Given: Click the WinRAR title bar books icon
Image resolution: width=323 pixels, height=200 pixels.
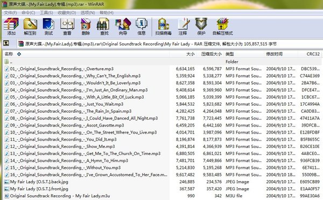Looking at the screenshot, I should [4, 4].
